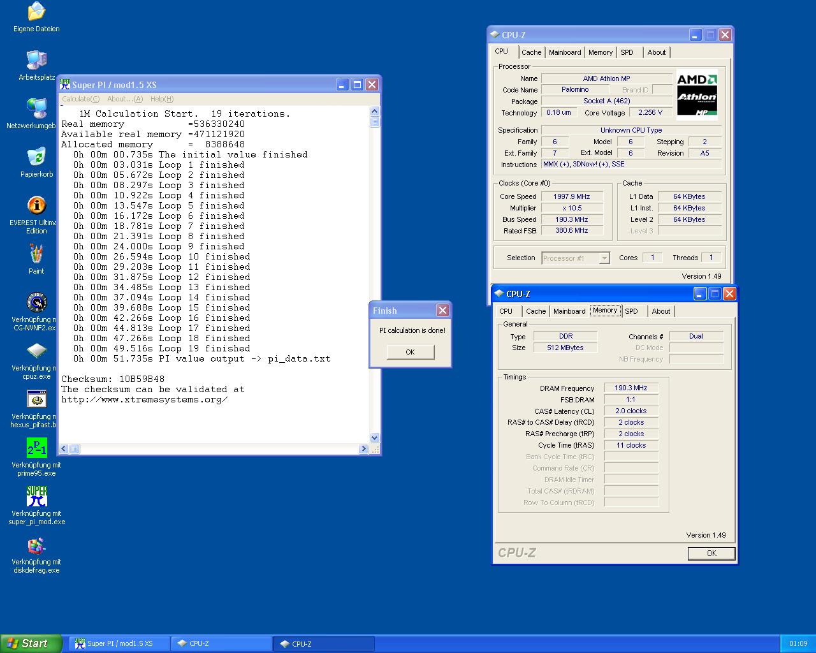Click Package value Socket A (462)
Screen dimensions: 816x653
(x=607, y=101)
